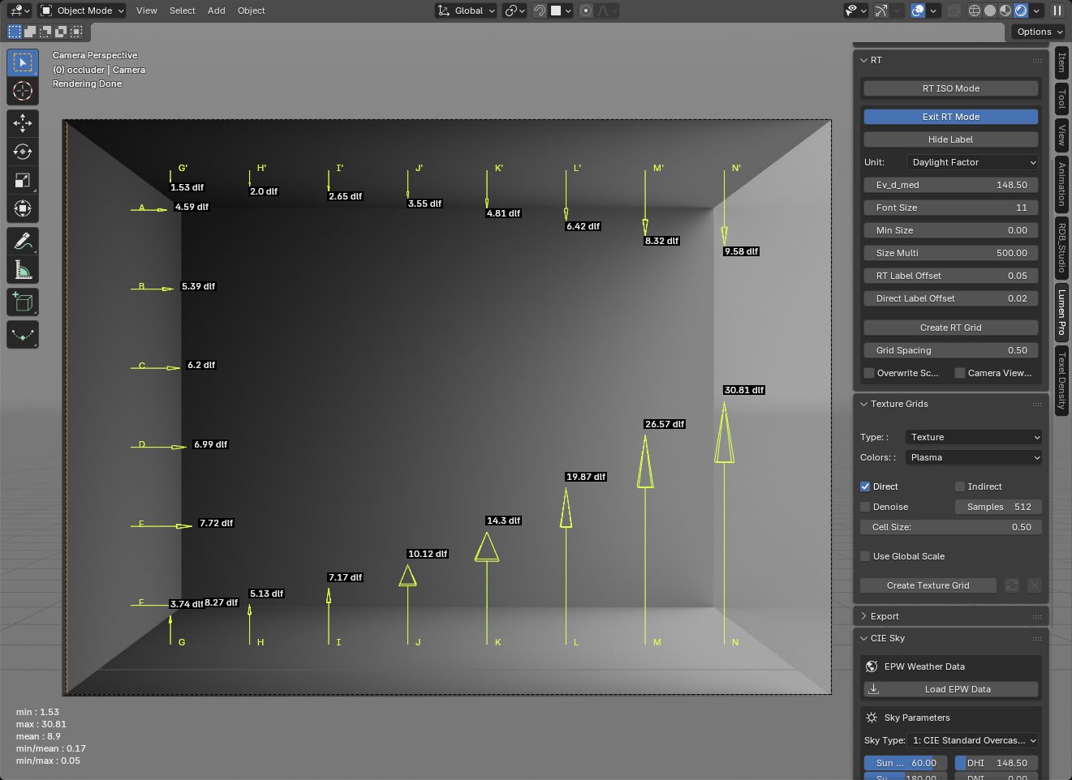Click the extend selection mode icon

[30, 32]
